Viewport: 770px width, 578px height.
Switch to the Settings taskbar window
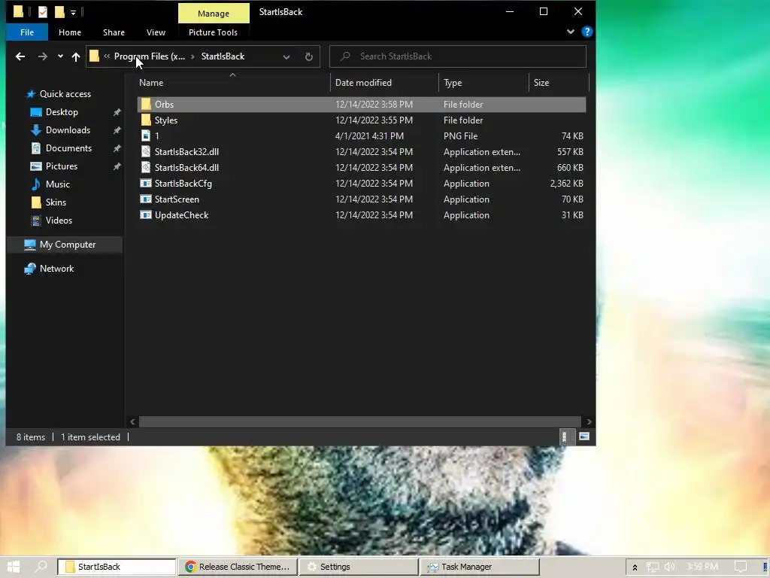tap(358, 567)
